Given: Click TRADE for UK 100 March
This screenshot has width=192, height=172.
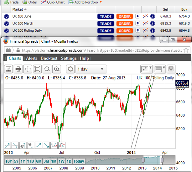Looking at the screenshot, I should pyautogui.click(x=106, y=23).
